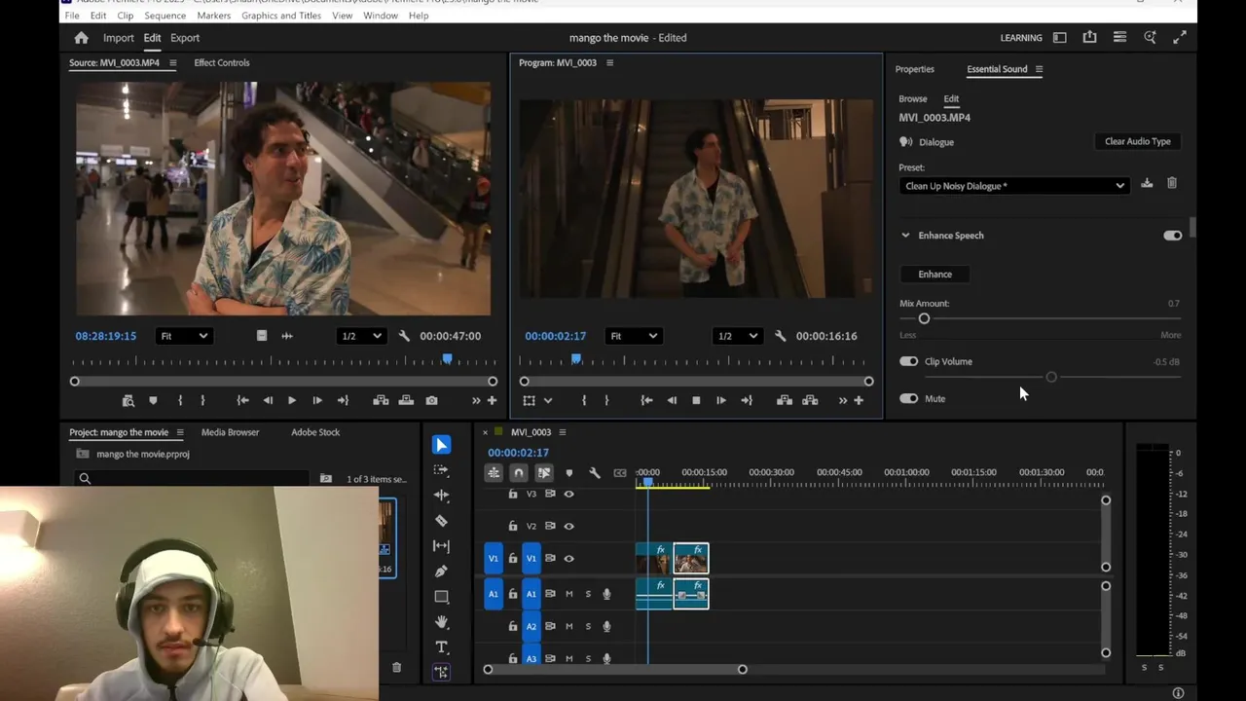The width and height of the screenshot is (1246, 701).
Task: Open the Sequence menu
Action: [x=165, y=16]
